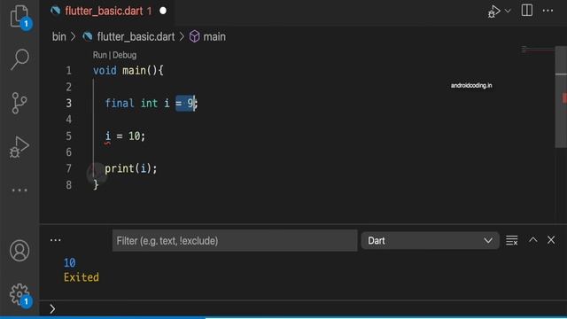
Task: Open the Manage settings gear
Action: [19, 295]
